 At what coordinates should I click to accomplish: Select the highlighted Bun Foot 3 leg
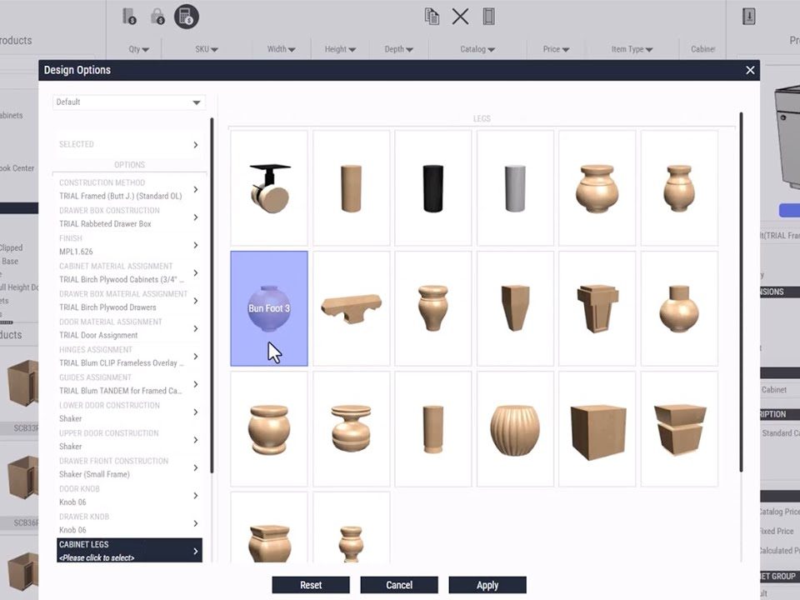click(268, 308)
